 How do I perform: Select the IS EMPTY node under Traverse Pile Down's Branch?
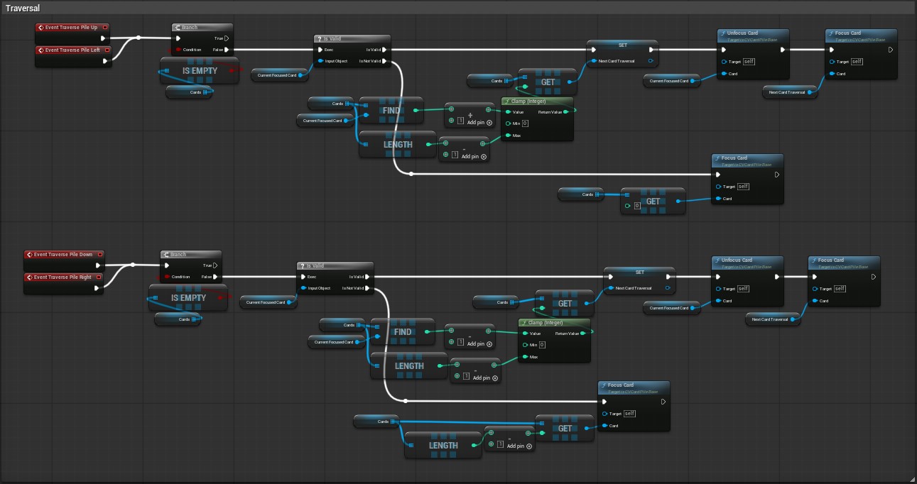(188, 297)
